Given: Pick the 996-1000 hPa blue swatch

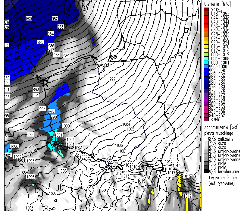Looking at the screenshot, I should point(206,66).
